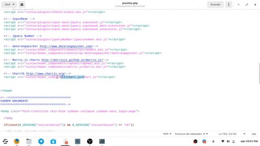The width and height of the screenshot is (260, 146).
Task: Expand the Abrir recent files arrow
Action: 13,4
